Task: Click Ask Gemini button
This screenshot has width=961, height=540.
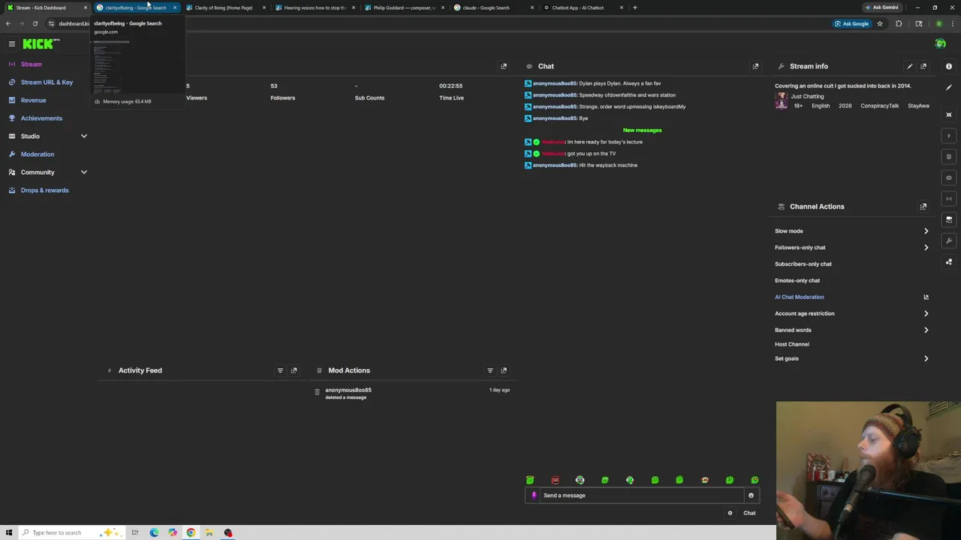Action: pyautogui.click(x=881, y=7)
